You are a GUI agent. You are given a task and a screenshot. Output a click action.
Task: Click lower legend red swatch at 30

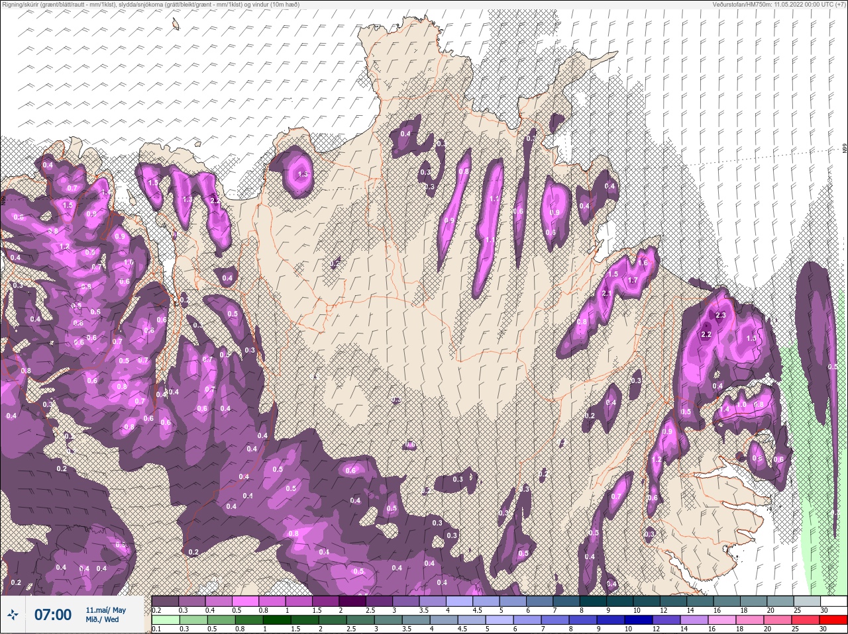(x=833, y=619)
